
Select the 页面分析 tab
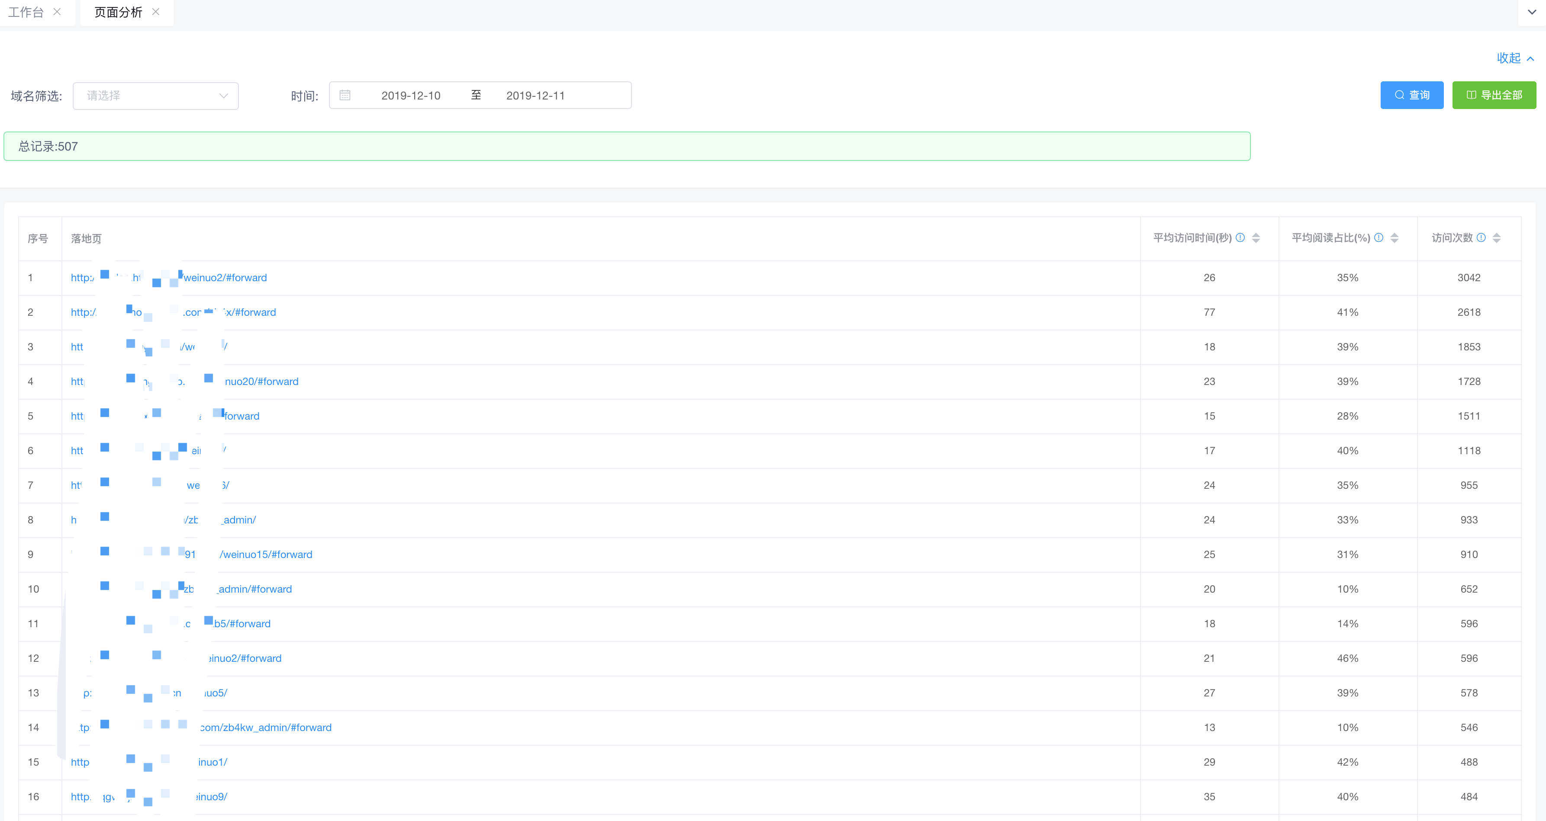click(118, 12)
